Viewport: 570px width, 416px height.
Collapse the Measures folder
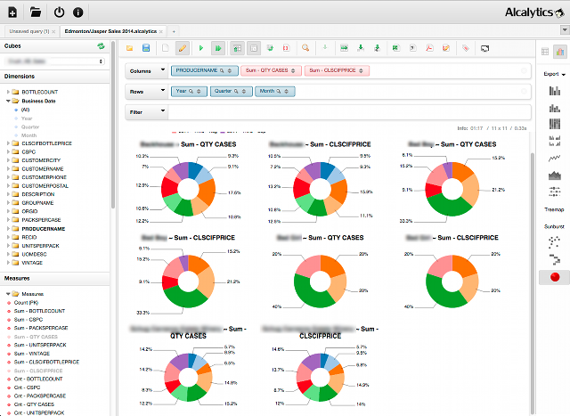[x=8, y=294]
